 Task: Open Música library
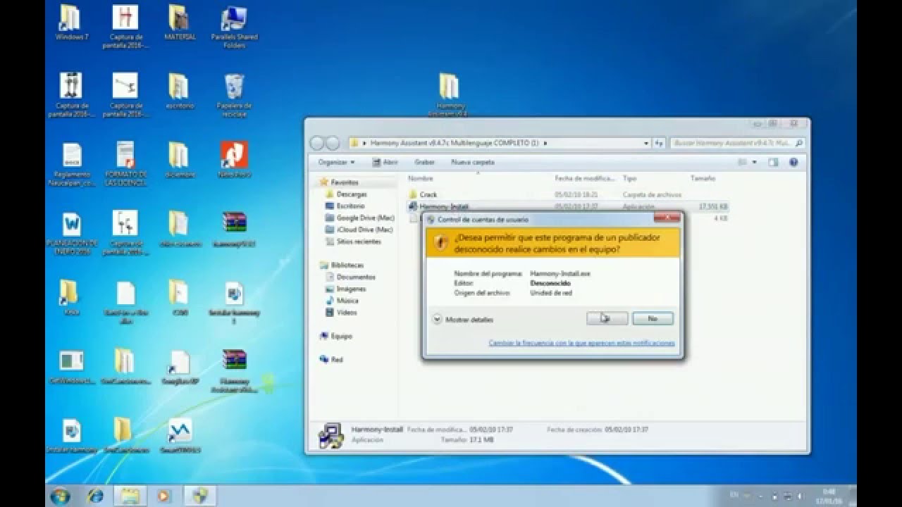pos(347,301)
